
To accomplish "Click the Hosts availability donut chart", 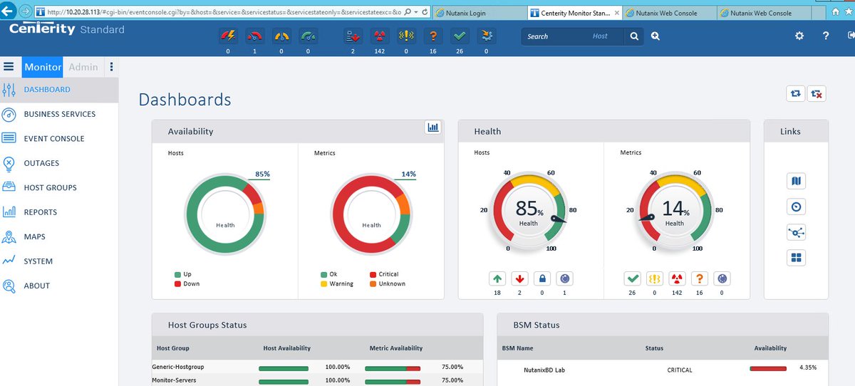I will click(225, 214).
